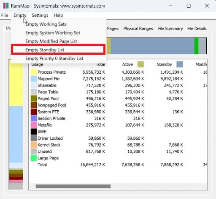Click the System PTE dark red swatch
The width and height of the screenshot is (216, 199).
tap(34, 111)
